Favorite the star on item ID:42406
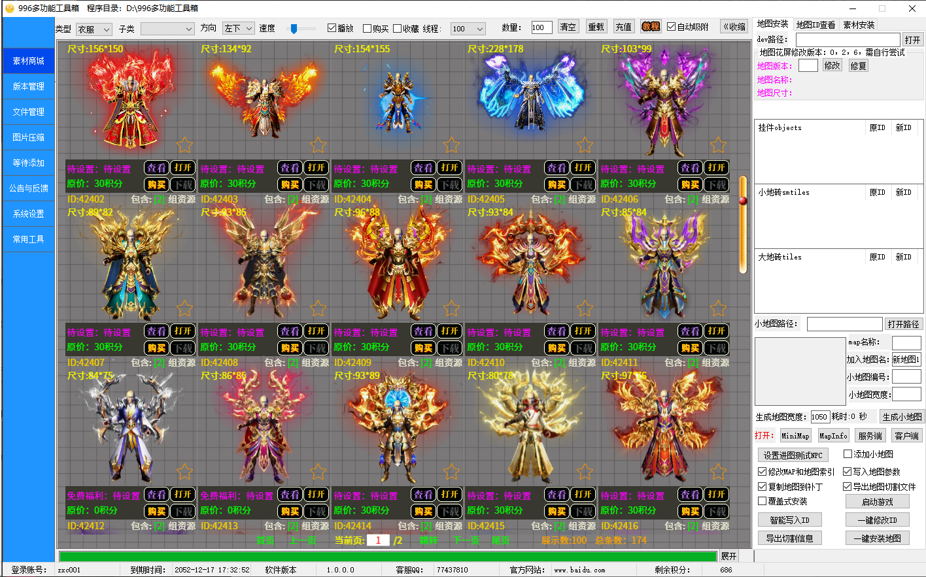The width and height of the screenshot is (926, 577). tap(719, 145)
